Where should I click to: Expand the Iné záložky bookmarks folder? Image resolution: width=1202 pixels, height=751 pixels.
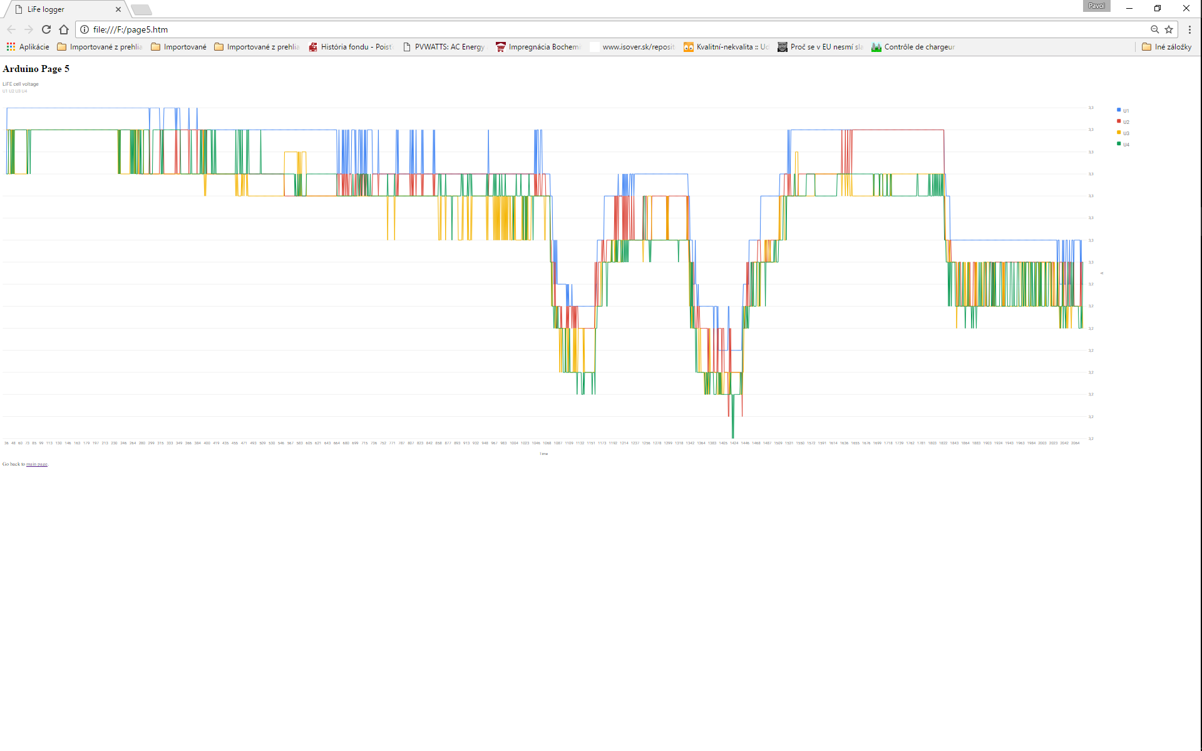tap(1166, 47)
